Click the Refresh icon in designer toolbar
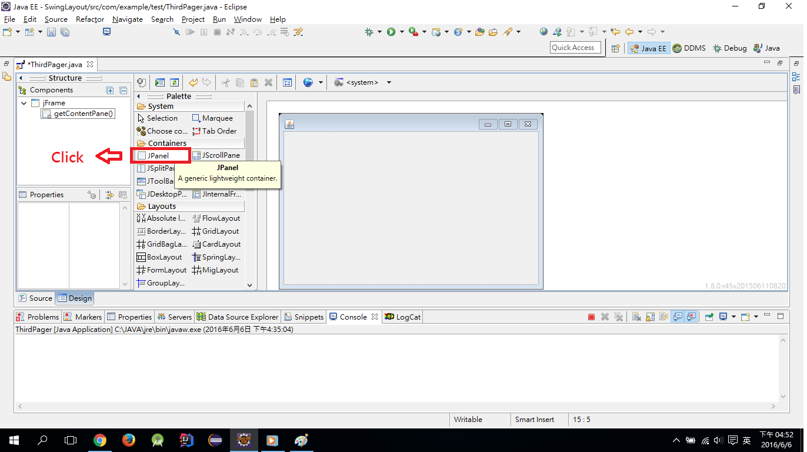This screenshot has width=807, height=452. pyautogui.click(x=175, y=82)
